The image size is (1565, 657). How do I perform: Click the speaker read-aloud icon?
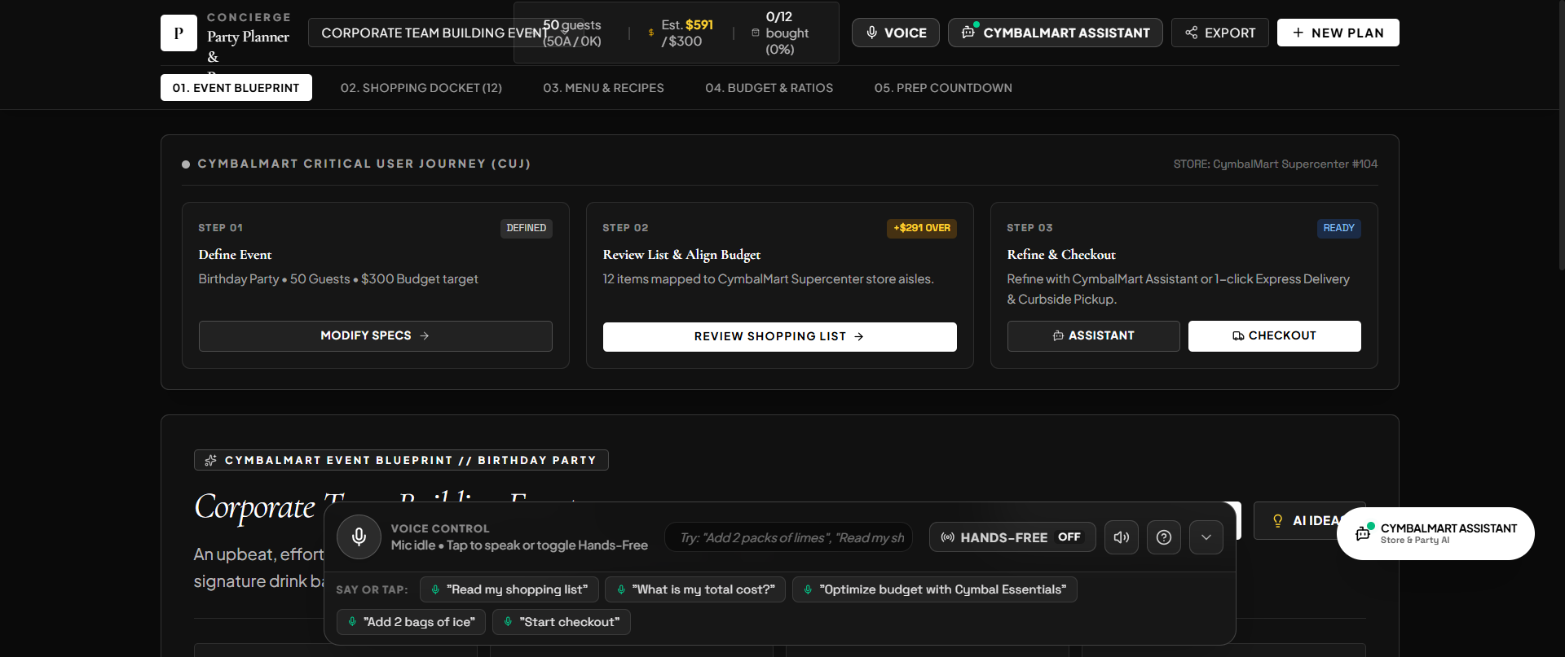[1122, 537]
